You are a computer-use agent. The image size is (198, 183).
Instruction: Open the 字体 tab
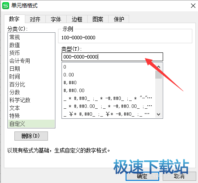pos(56,19)
